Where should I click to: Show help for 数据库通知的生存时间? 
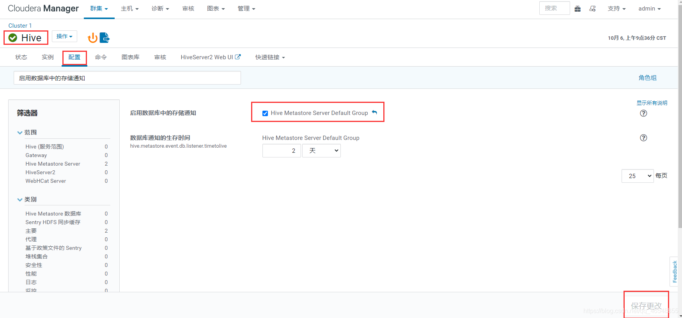pyautogui.click(x=643, y=138)
